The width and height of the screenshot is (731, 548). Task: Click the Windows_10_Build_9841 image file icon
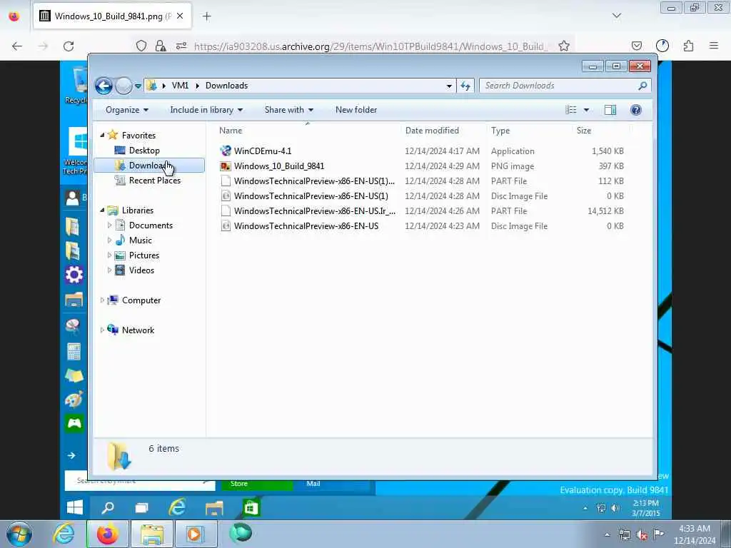click(226, 166)
